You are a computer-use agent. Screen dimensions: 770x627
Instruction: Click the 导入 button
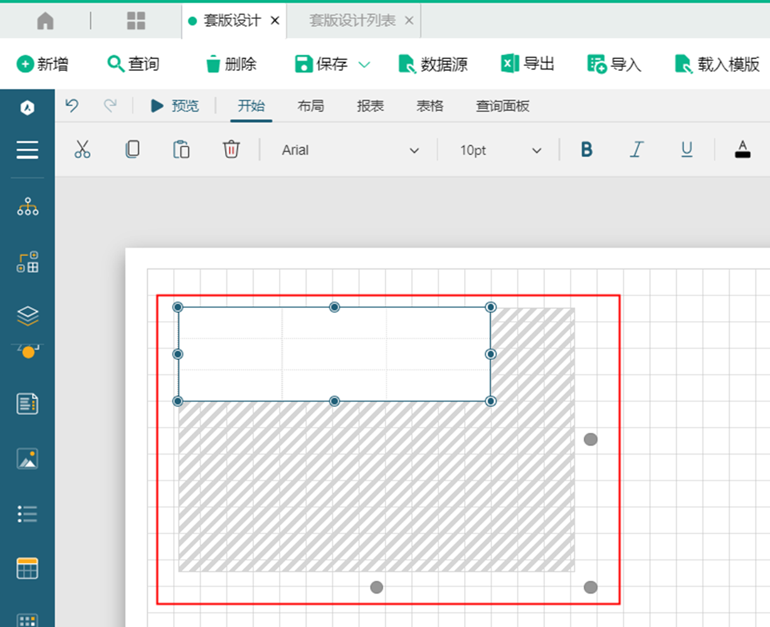click(x=614, y=64)
